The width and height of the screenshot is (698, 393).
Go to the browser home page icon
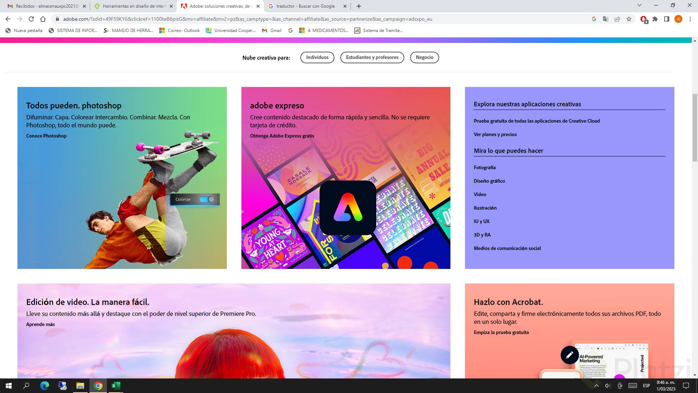click(x=43, y=19)
